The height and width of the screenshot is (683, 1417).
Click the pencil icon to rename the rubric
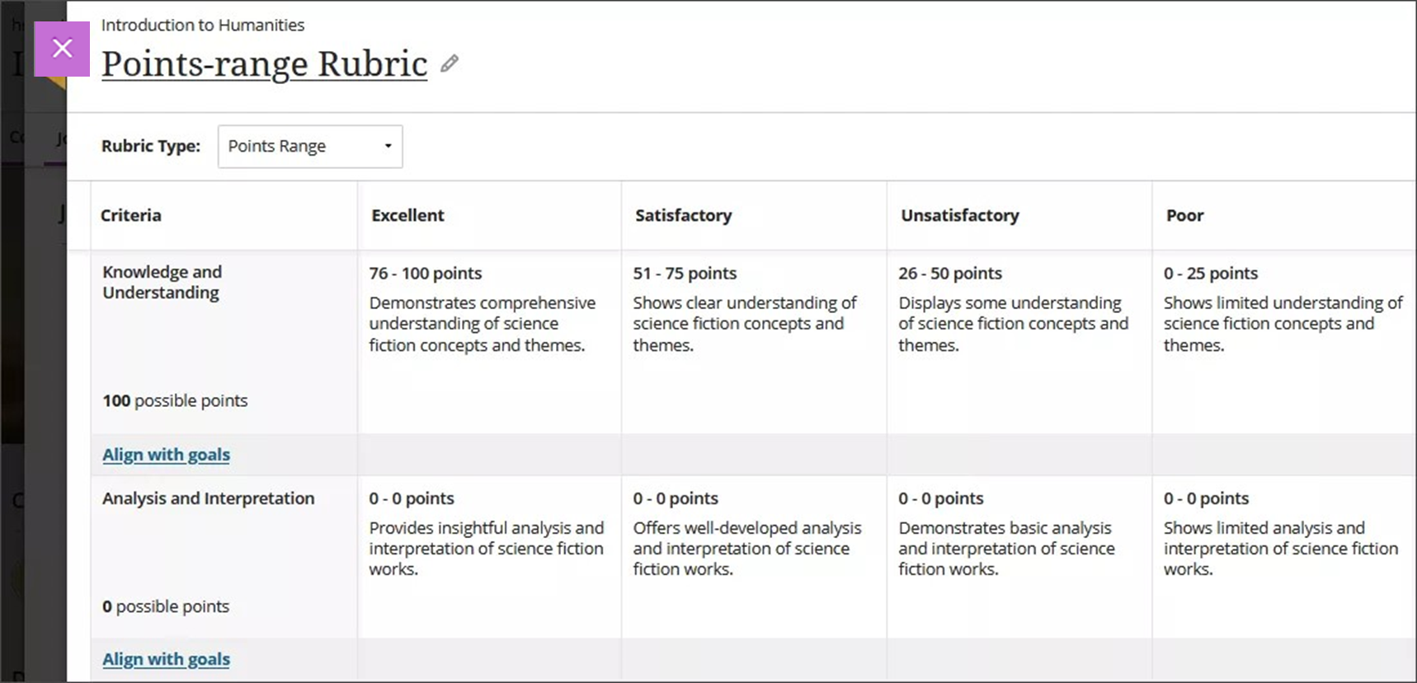[x=450, y=63]
